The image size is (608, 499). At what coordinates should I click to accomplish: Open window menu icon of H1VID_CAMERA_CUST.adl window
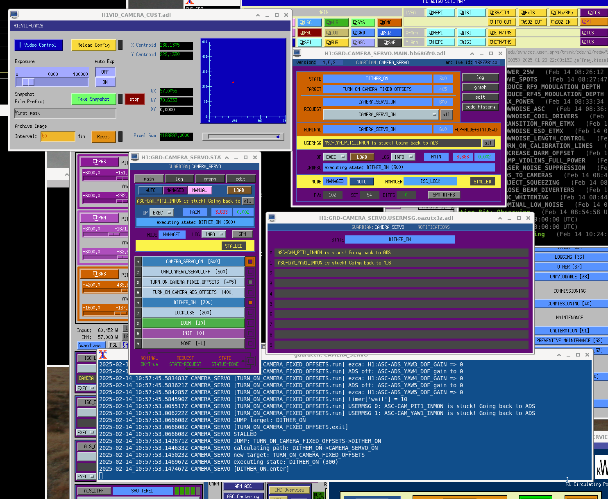coord(14,15)
